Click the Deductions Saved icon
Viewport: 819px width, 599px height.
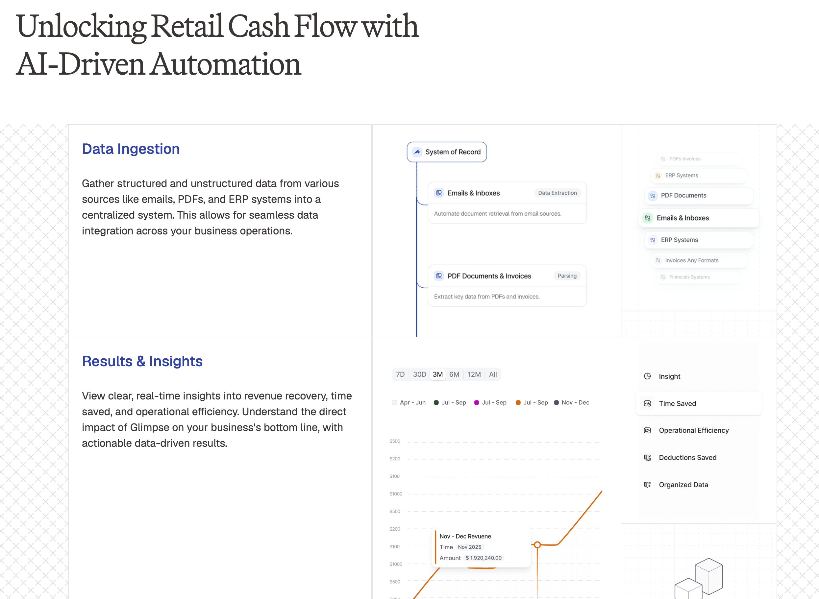[x=647, y=458]
